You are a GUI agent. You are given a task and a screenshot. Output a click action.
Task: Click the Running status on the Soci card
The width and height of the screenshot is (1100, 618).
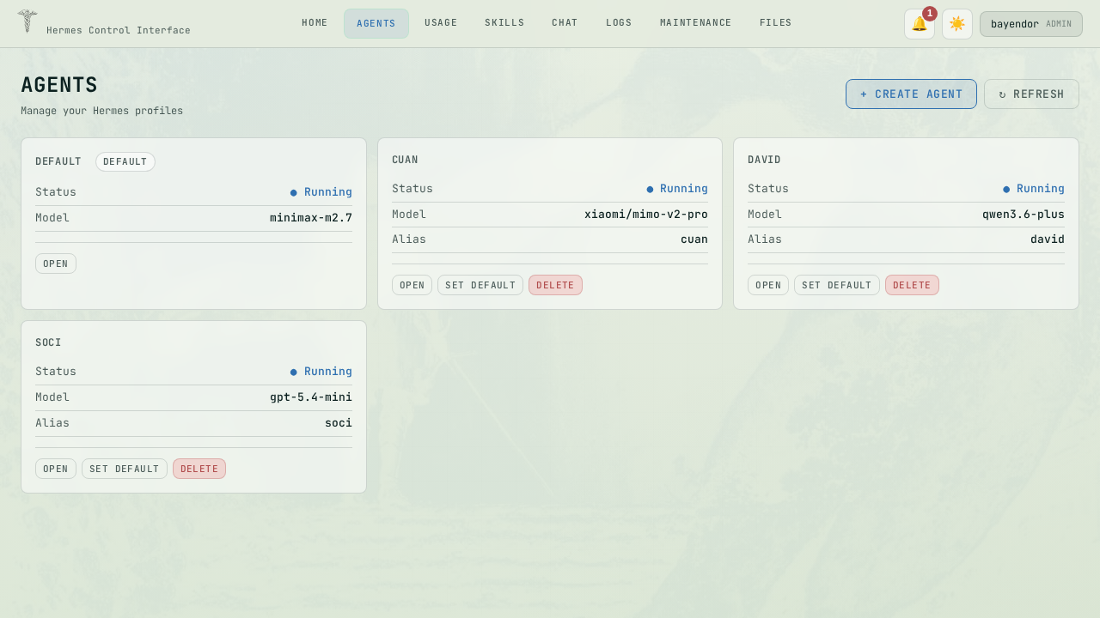(x=321, y=372)
